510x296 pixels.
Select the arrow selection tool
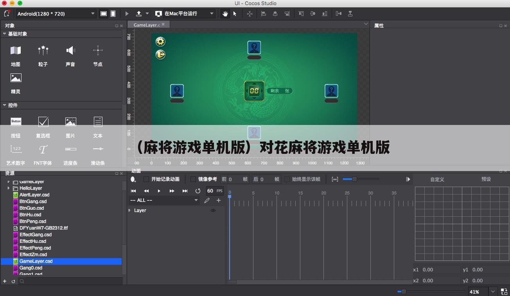(x=235, y=14)
